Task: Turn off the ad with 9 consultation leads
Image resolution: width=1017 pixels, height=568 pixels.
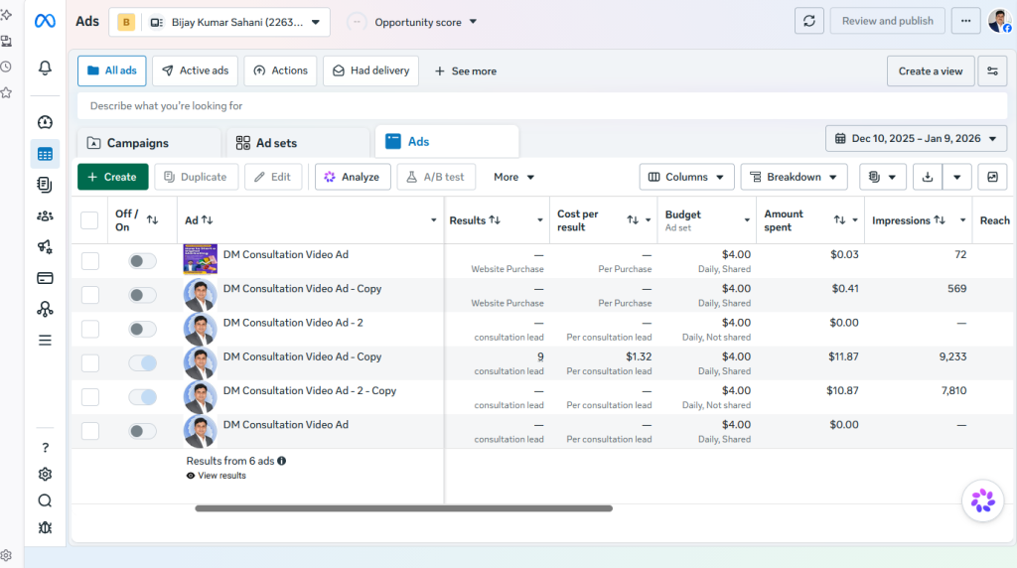Action: 142,363
